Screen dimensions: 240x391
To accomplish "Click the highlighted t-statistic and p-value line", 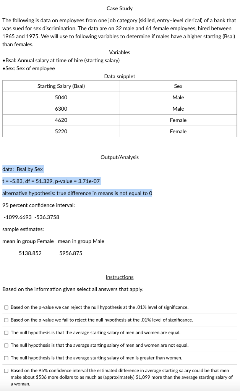I will click(51, 181).
